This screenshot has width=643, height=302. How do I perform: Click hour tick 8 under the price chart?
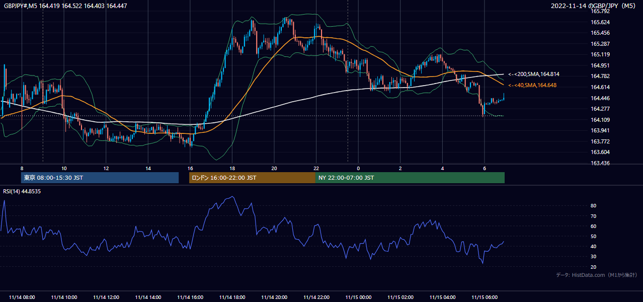coord(22,168)
